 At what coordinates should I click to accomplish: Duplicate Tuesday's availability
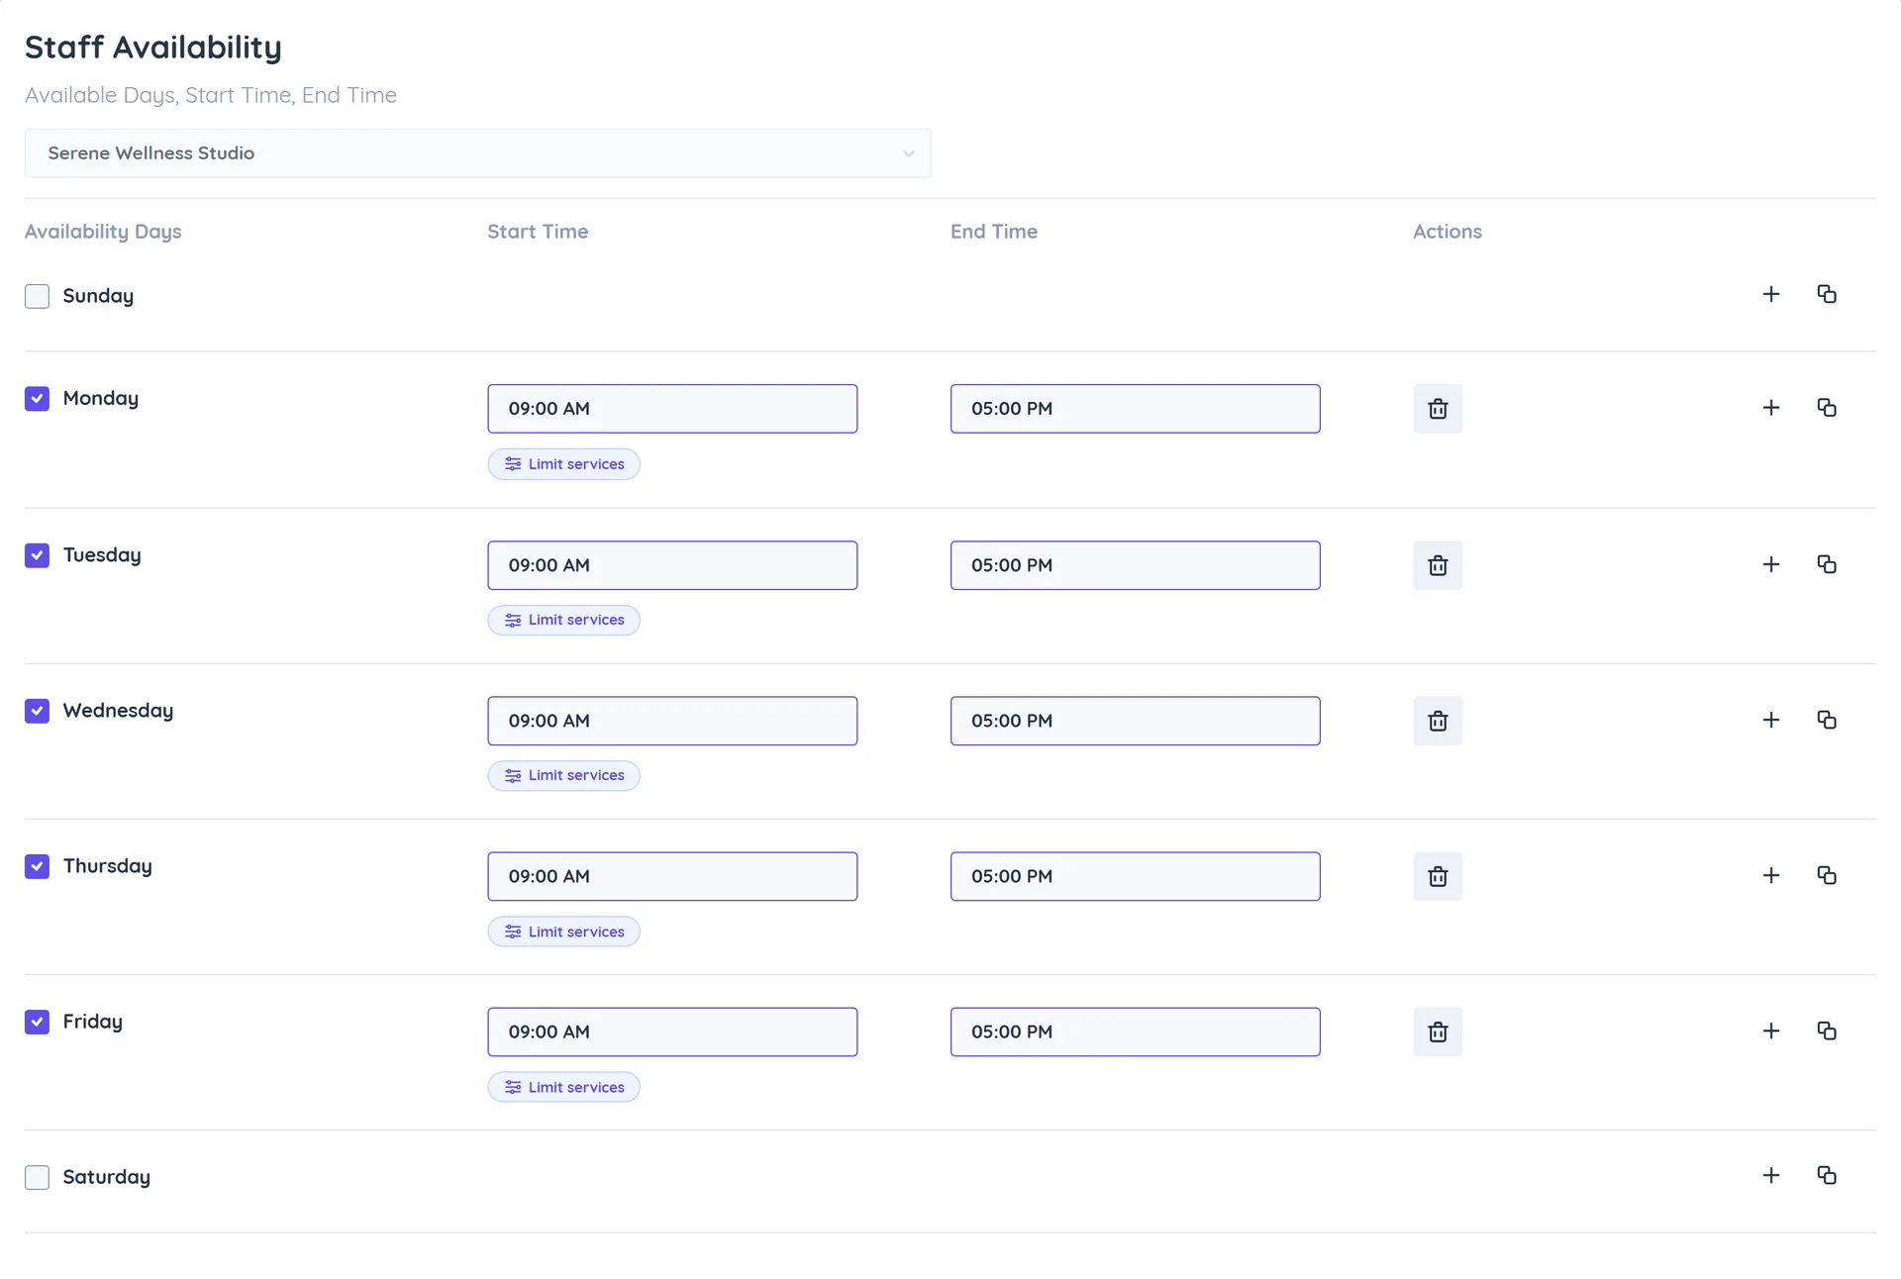click(1827, 564)
